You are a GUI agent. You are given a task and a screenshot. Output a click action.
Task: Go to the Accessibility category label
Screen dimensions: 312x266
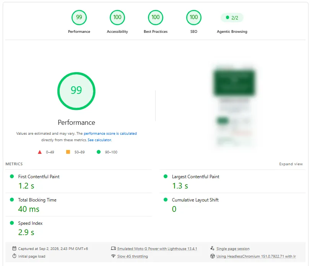pos(117,32)
